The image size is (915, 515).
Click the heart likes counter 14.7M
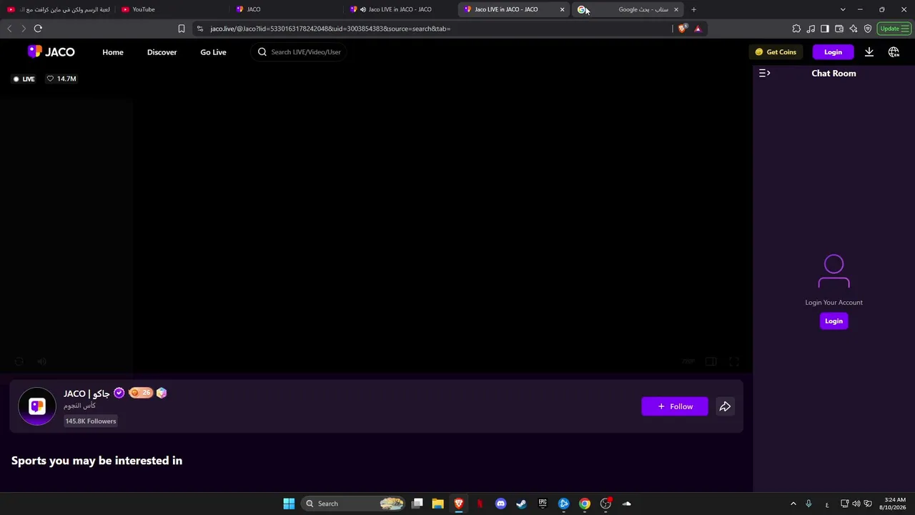[61, 79]
